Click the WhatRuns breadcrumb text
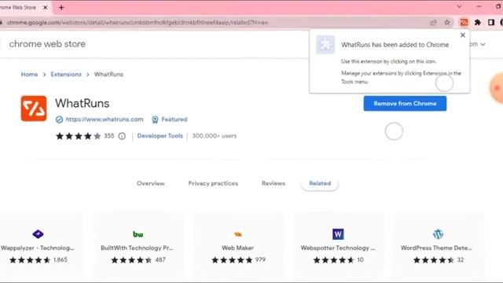Image resolution: width=503 pixels, height=283 pixels. point(108,75)
